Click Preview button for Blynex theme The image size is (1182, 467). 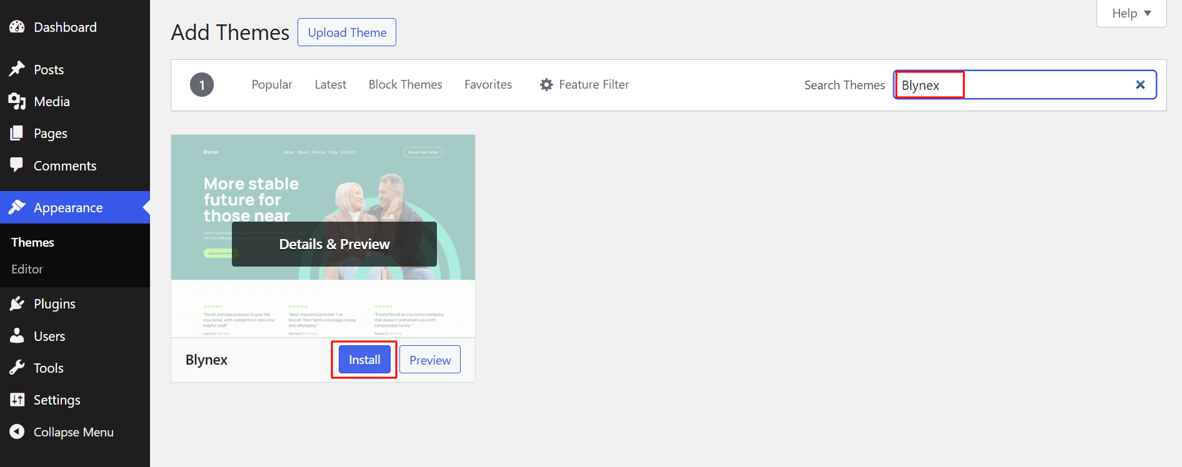point(430,360)
